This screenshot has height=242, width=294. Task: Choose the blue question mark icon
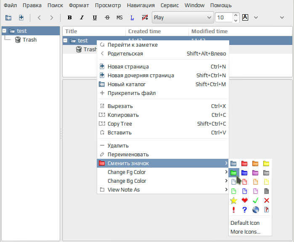pyautogui.click(x=245, y=210)
